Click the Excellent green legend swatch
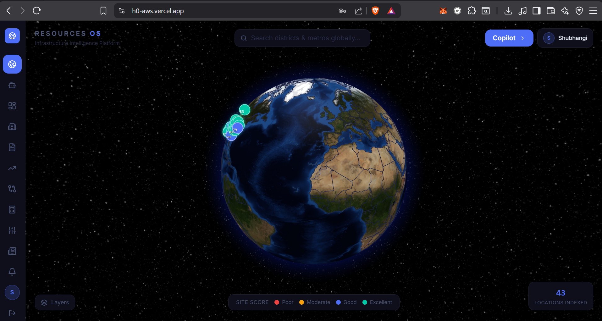 [365, 302]
